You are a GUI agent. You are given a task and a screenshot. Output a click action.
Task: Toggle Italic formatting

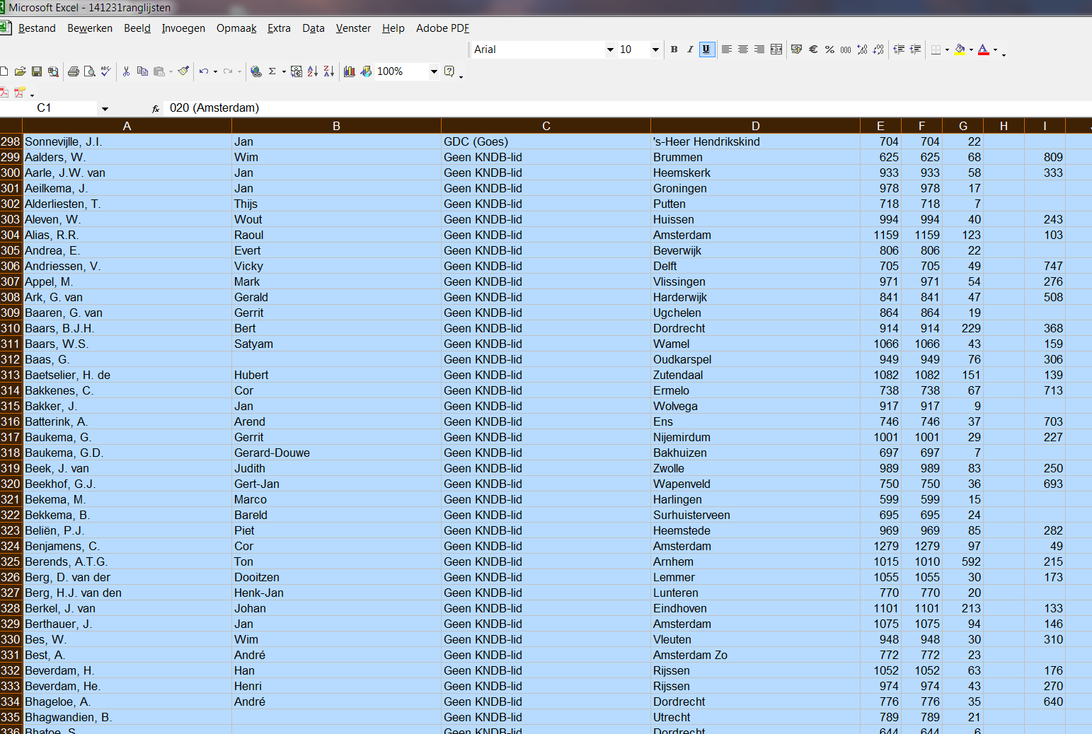pyautogui.click(x=690, y=49)
